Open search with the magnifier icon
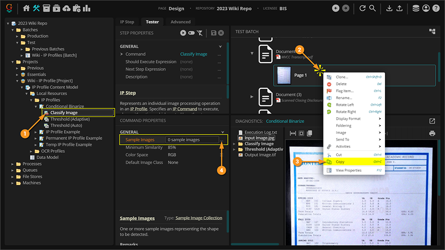Screen dimensions: 445x250 (372, 8)
